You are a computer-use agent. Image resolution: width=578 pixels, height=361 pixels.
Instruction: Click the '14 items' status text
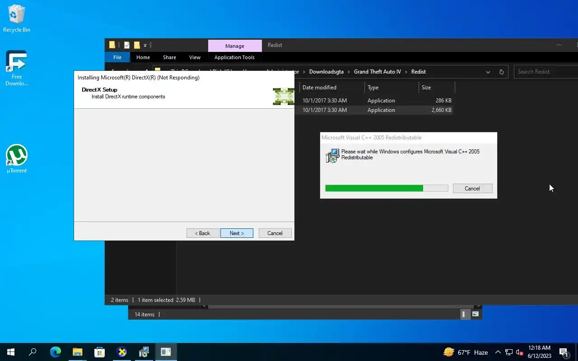click(x=144, y=315)
